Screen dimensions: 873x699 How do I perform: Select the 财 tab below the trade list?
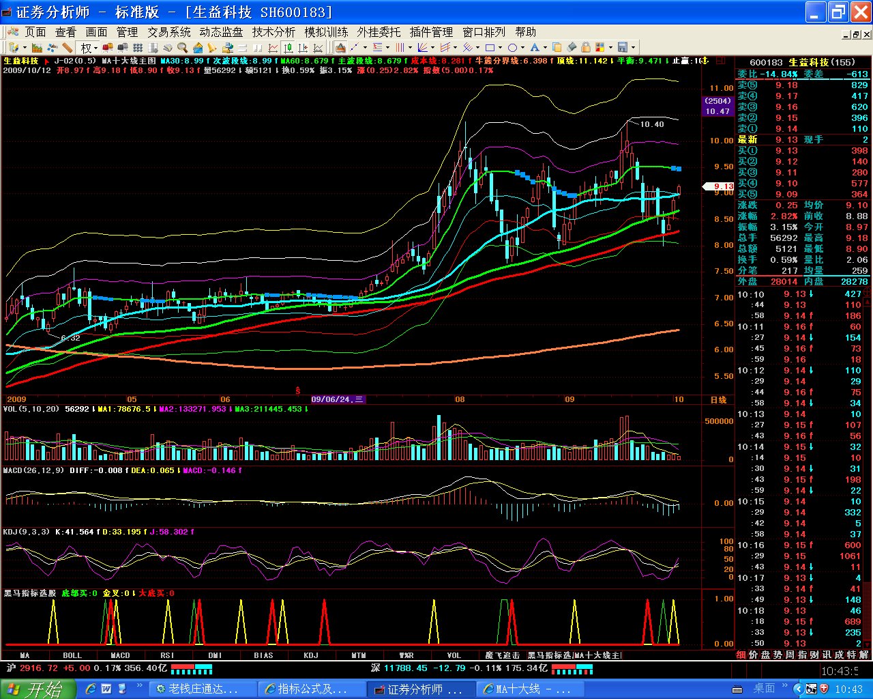(x=814, y=655)
